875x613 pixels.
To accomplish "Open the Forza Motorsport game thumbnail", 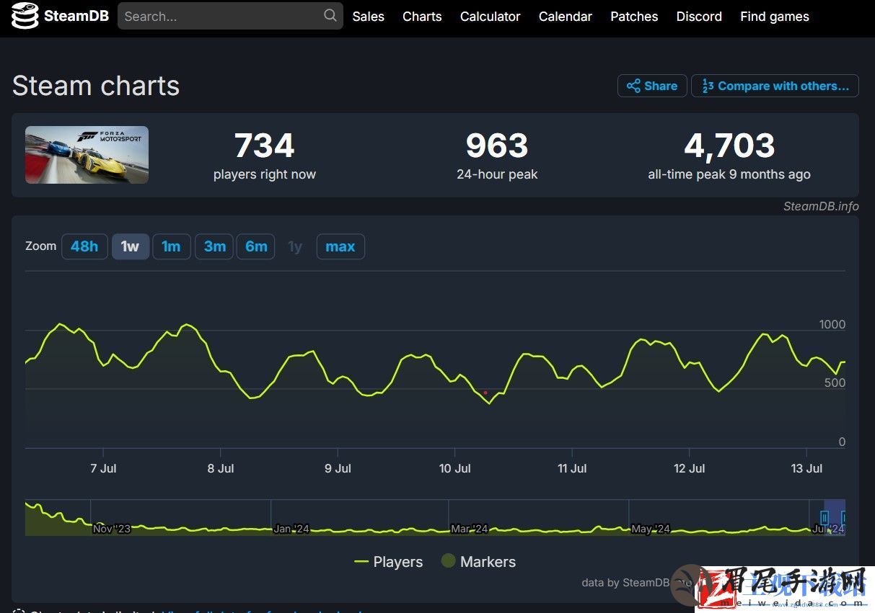I will (87, 155).
